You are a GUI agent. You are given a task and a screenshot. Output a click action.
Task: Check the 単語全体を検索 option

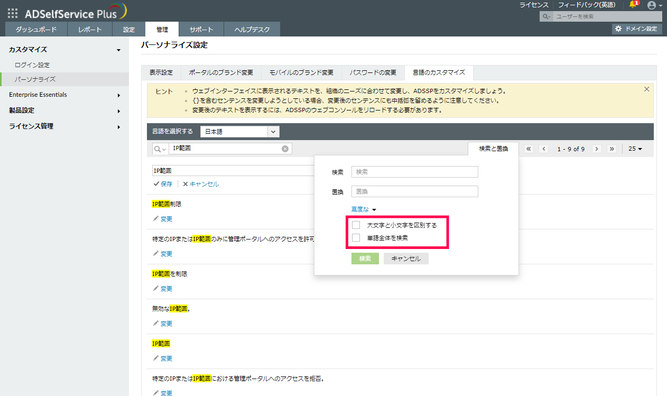[x=356, y=238]
